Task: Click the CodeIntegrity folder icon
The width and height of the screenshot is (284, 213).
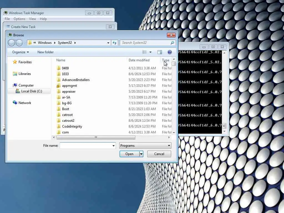Action: coord(59,126)
